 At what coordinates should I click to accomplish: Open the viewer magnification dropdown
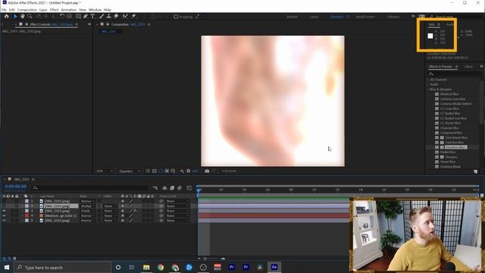pyautogui.click(x=105, y=171)
